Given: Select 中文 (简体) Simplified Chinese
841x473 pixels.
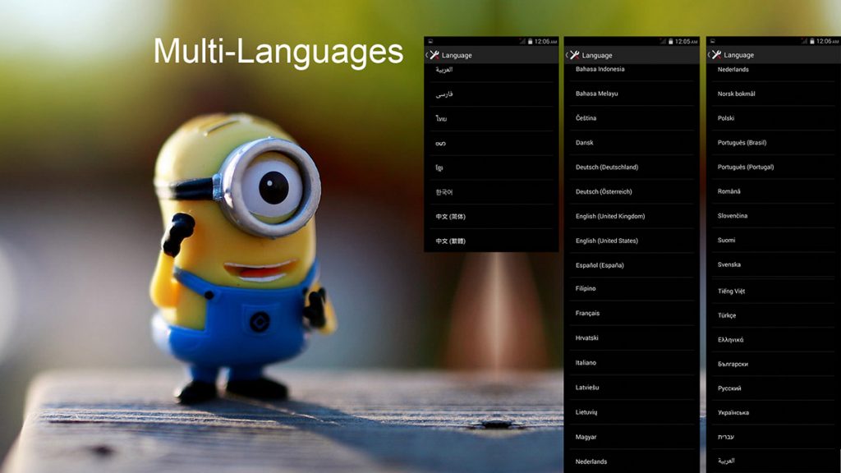Looking at the screenshot, I should 451,216.
